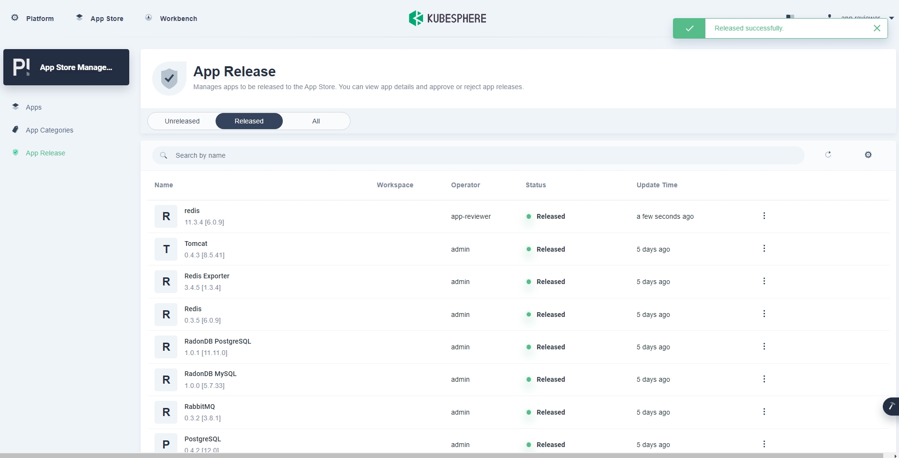This screenshot has width=899, height=458.
Task: Open the RadonDB PostgreSQL app link
Action: (217, 341)
